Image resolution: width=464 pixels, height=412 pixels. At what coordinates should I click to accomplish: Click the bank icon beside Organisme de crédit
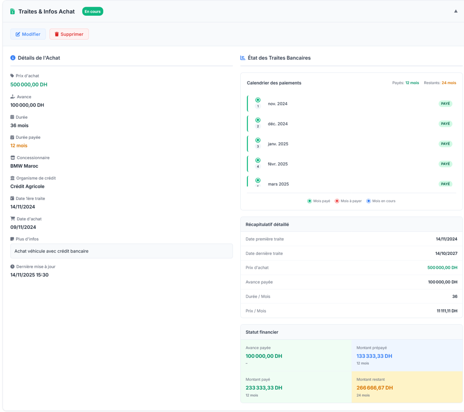(13, 178)
